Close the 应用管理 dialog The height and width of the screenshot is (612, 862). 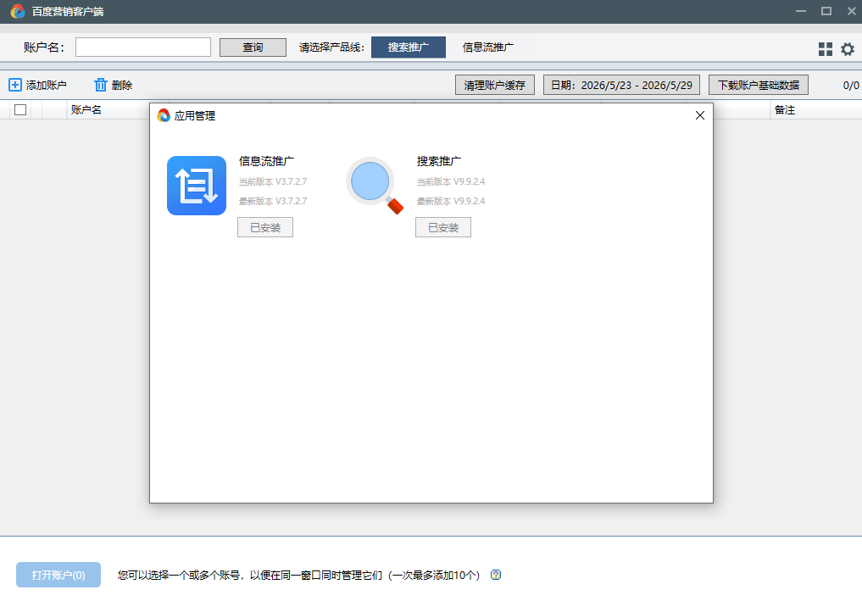coord(700,115)
